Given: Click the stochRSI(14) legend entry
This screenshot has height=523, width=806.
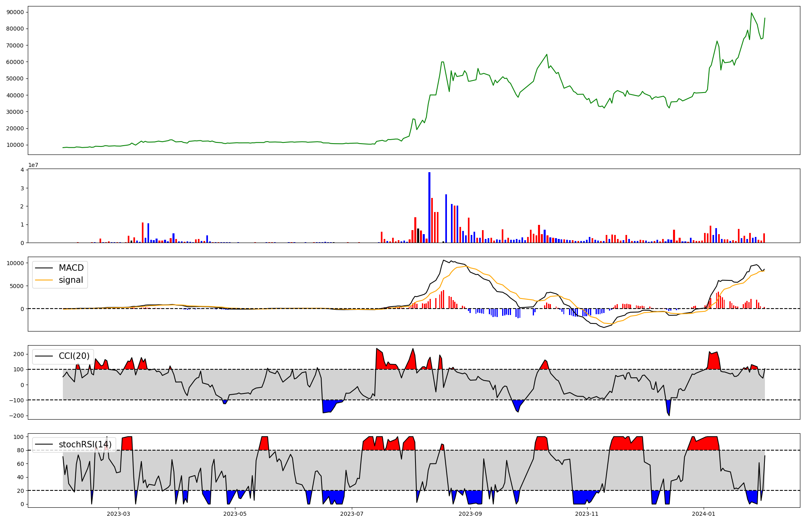Looking at the screenshot, I should (x=85, y=445).
